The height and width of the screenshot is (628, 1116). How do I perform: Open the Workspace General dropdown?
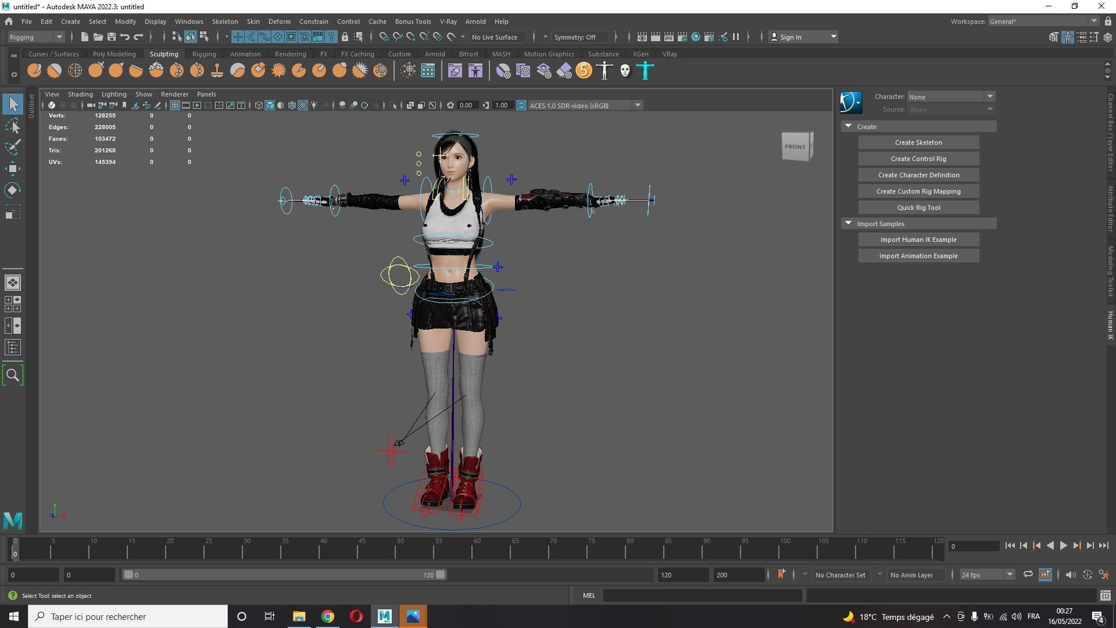[1043, 22]
